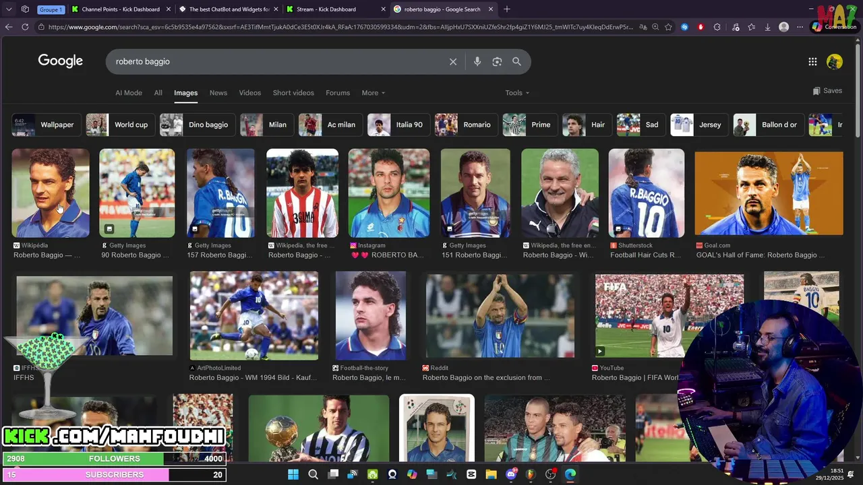This screenshot has height=485, width=863.
Task: Switch to The best ChatBot and Widgets tab
Action: pyautogui.click(x=228, y=9)
